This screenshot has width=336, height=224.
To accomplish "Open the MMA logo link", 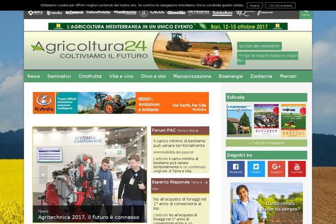I will [157, 12].
